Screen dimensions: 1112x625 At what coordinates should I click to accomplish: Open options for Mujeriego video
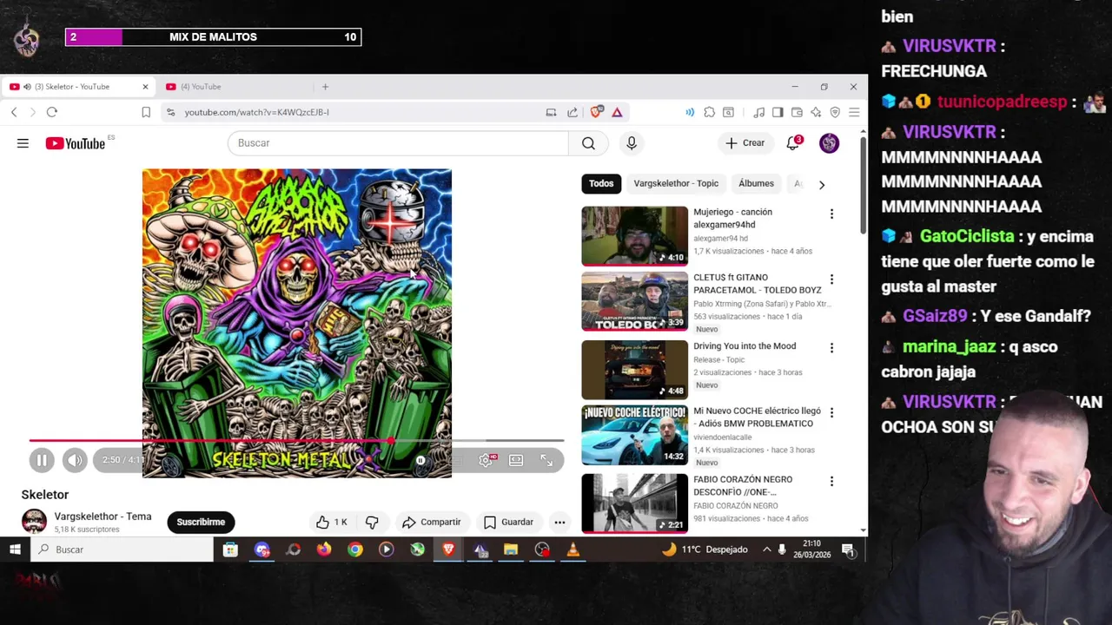click(x=831, y=214)
